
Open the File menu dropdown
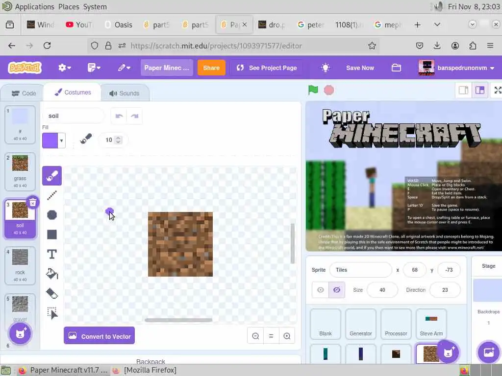point(94,68)
